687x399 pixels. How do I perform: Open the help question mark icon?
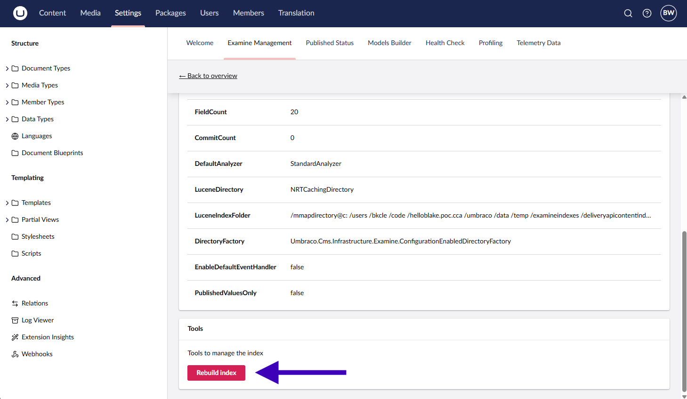[x=647, y=13]
